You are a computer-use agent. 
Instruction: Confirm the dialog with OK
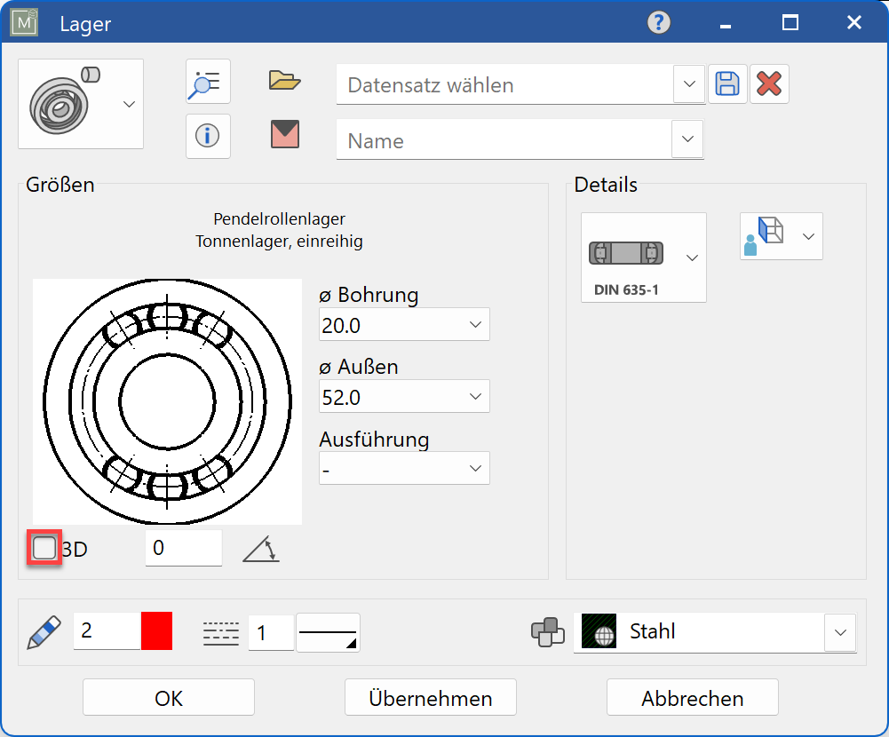(167, 697)
